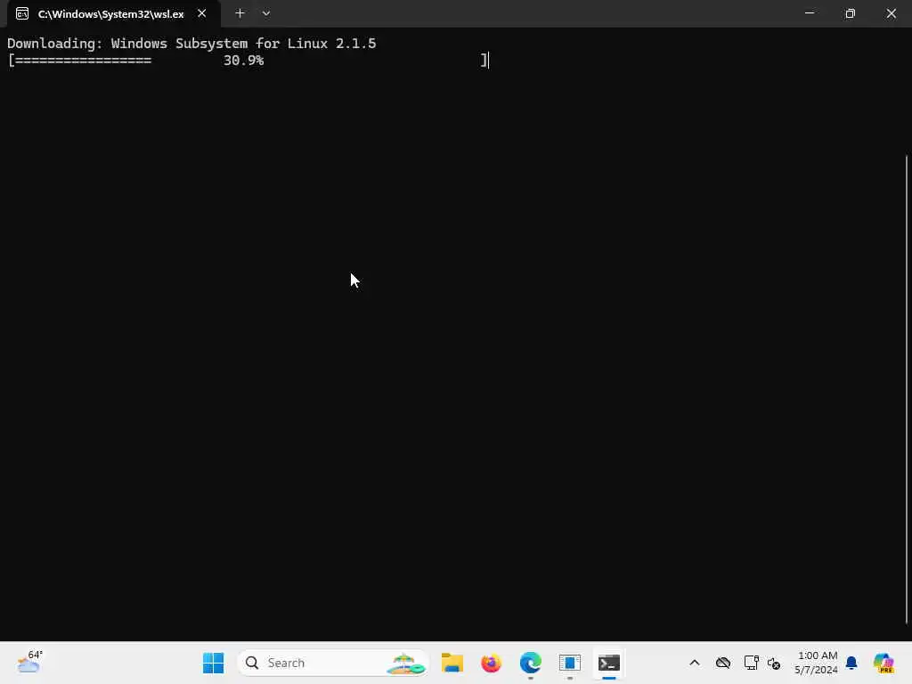Click the OneDrive cloud tray icon

click(723, 663)
